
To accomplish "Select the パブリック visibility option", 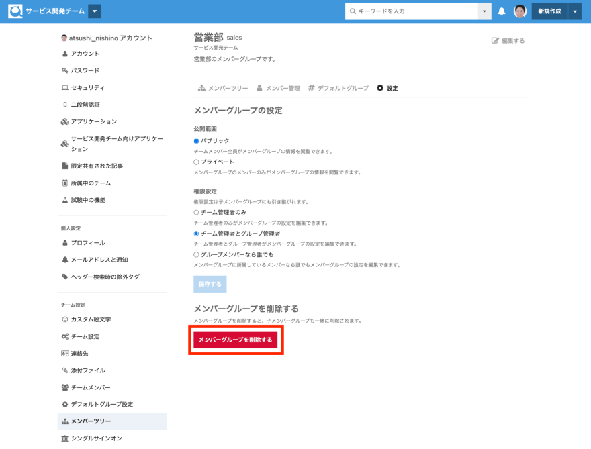I will point(196,141).
